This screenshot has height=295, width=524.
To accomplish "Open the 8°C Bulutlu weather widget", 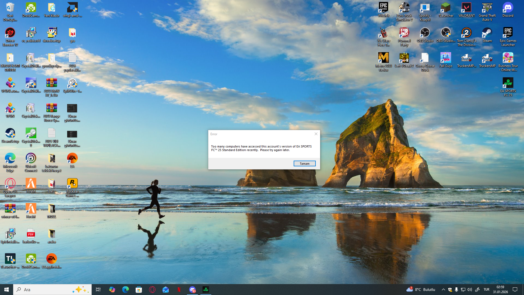I will pos(421,290).
